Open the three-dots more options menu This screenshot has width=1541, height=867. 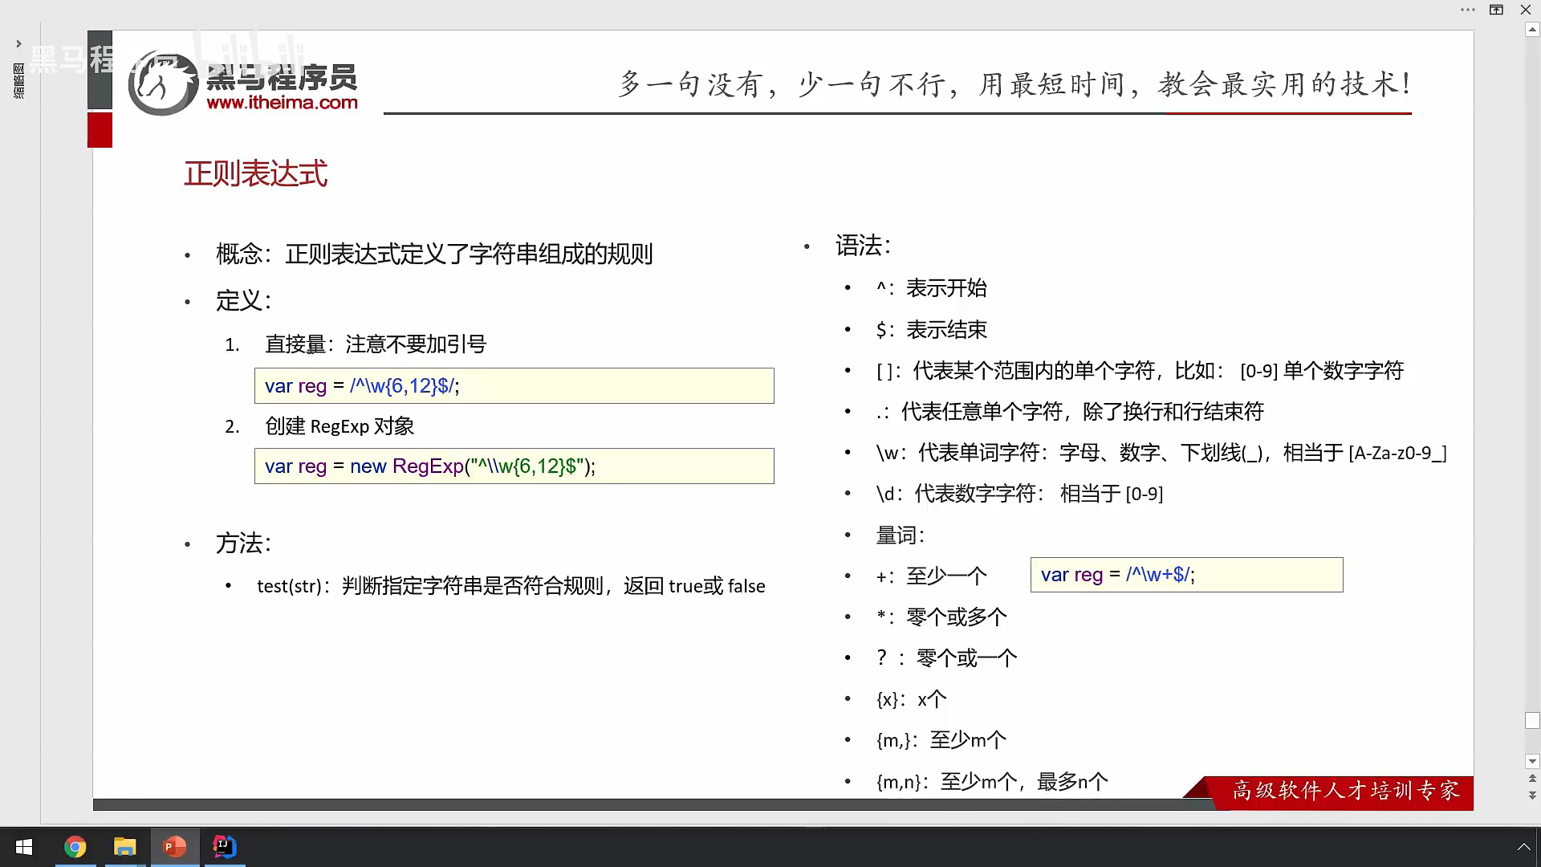(x=1468, y=10)
